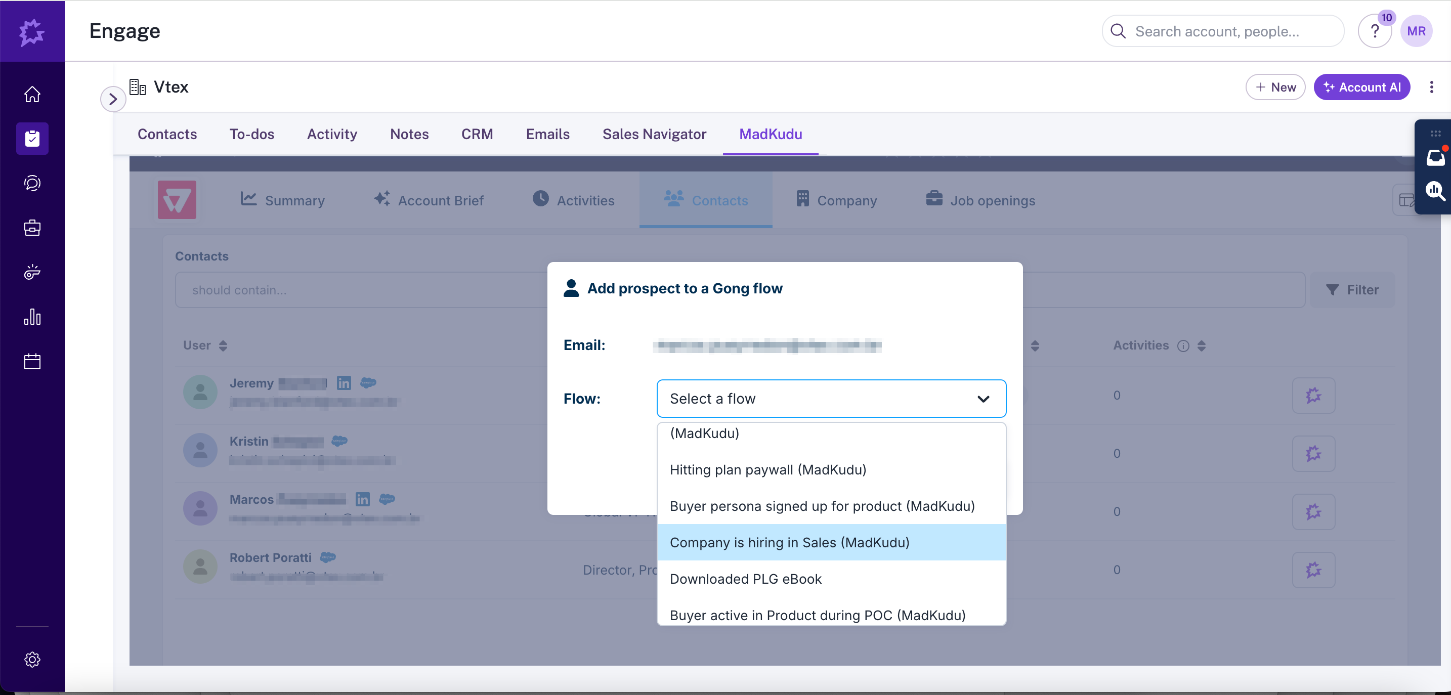Image resolution: width=1451 pixels, height=695 pixels.
Task: Open the bar chart insights icon
Action: [32, 317]
